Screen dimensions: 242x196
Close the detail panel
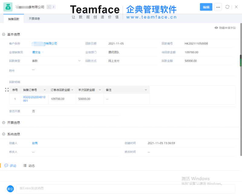tap(236, 7)
